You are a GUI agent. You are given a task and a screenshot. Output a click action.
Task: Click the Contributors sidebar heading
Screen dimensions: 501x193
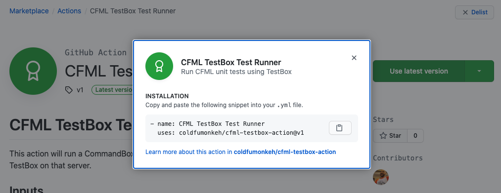click(x=398, y=158)
